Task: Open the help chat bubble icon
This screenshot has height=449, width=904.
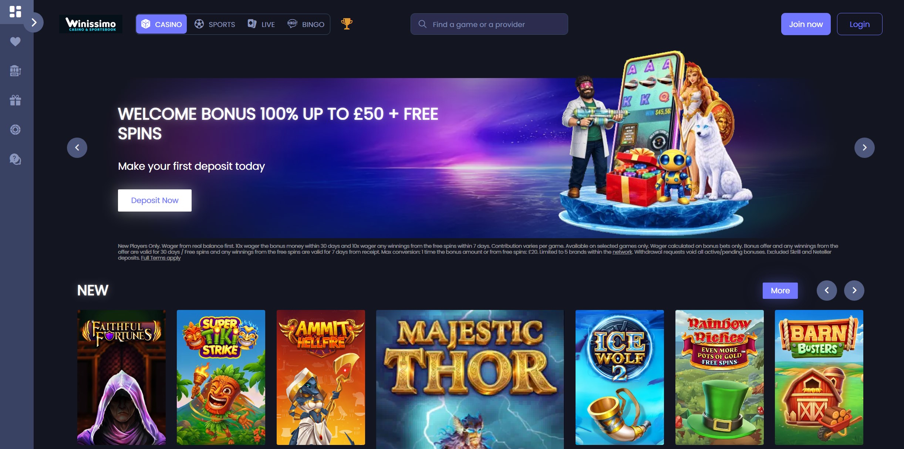Action: click(15, 159)
